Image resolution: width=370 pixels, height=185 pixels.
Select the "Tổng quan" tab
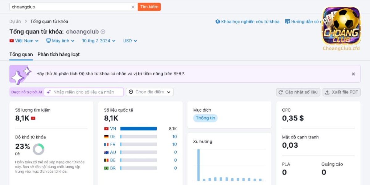[21, 54]
